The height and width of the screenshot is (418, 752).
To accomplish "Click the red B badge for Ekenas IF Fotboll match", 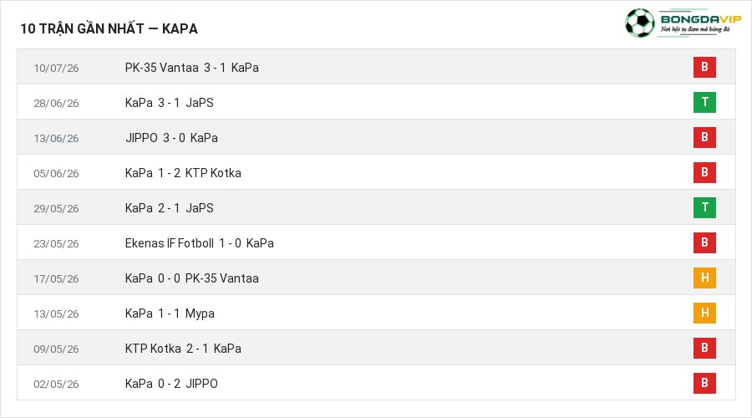I will (x=704, y=242).
